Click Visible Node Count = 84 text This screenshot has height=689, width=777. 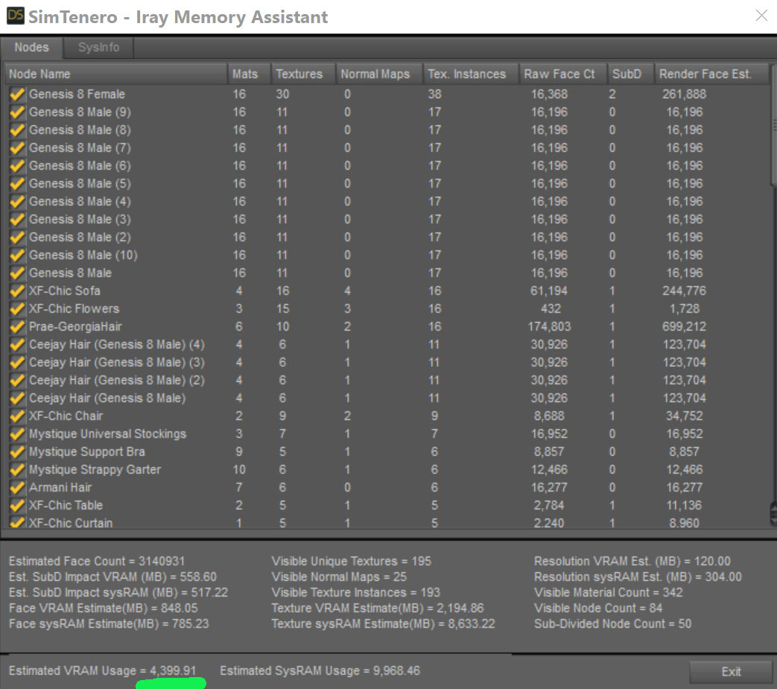coord(598,608)
